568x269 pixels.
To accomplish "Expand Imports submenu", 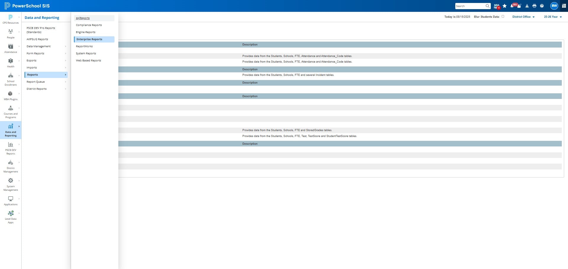I will pos(46,68).
